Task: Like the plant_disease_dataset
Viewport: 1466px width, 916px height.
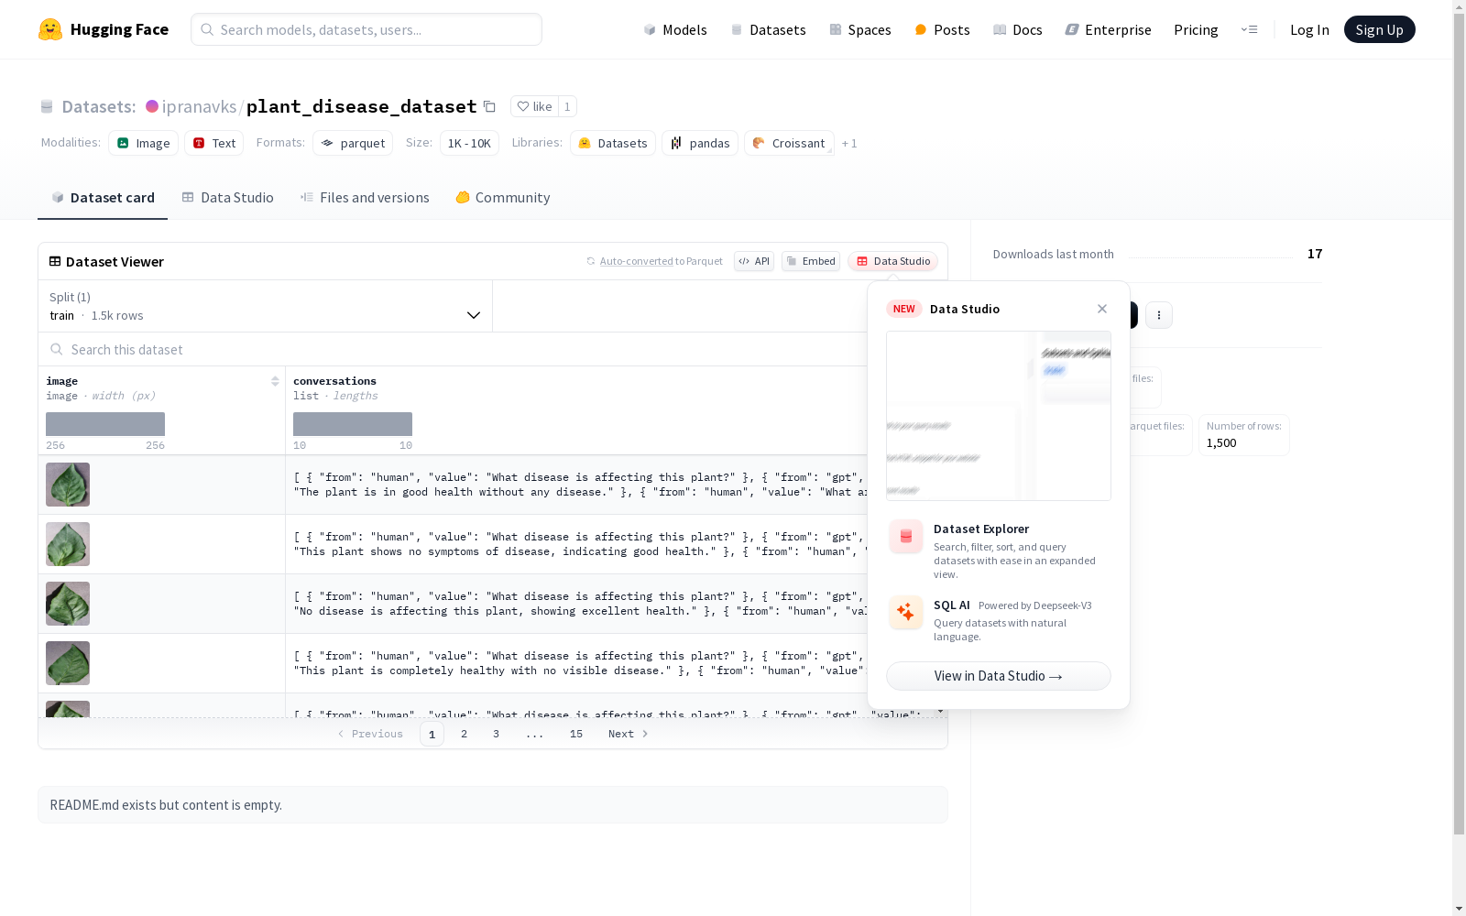Action: 534,106
